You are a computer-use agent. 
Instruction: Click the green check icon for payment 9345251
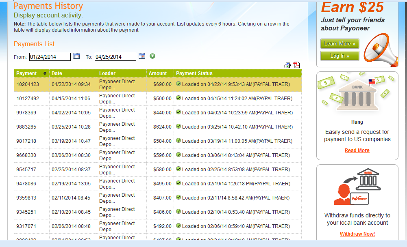pyautogui.click(x=178, y=212)
